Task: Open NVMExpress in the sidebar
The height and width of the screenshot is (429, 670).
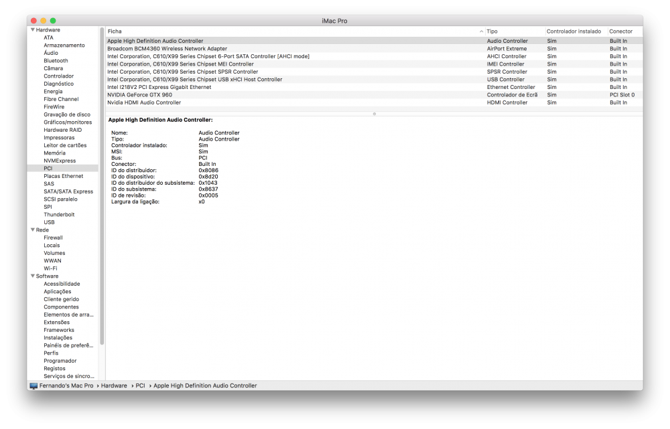Action: click(60, 161)
